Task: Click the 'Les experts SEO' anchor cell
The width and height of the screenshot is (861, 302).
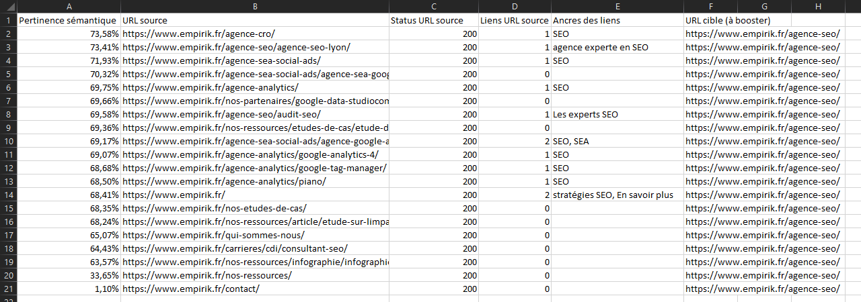Action: [x=617, y=114]
